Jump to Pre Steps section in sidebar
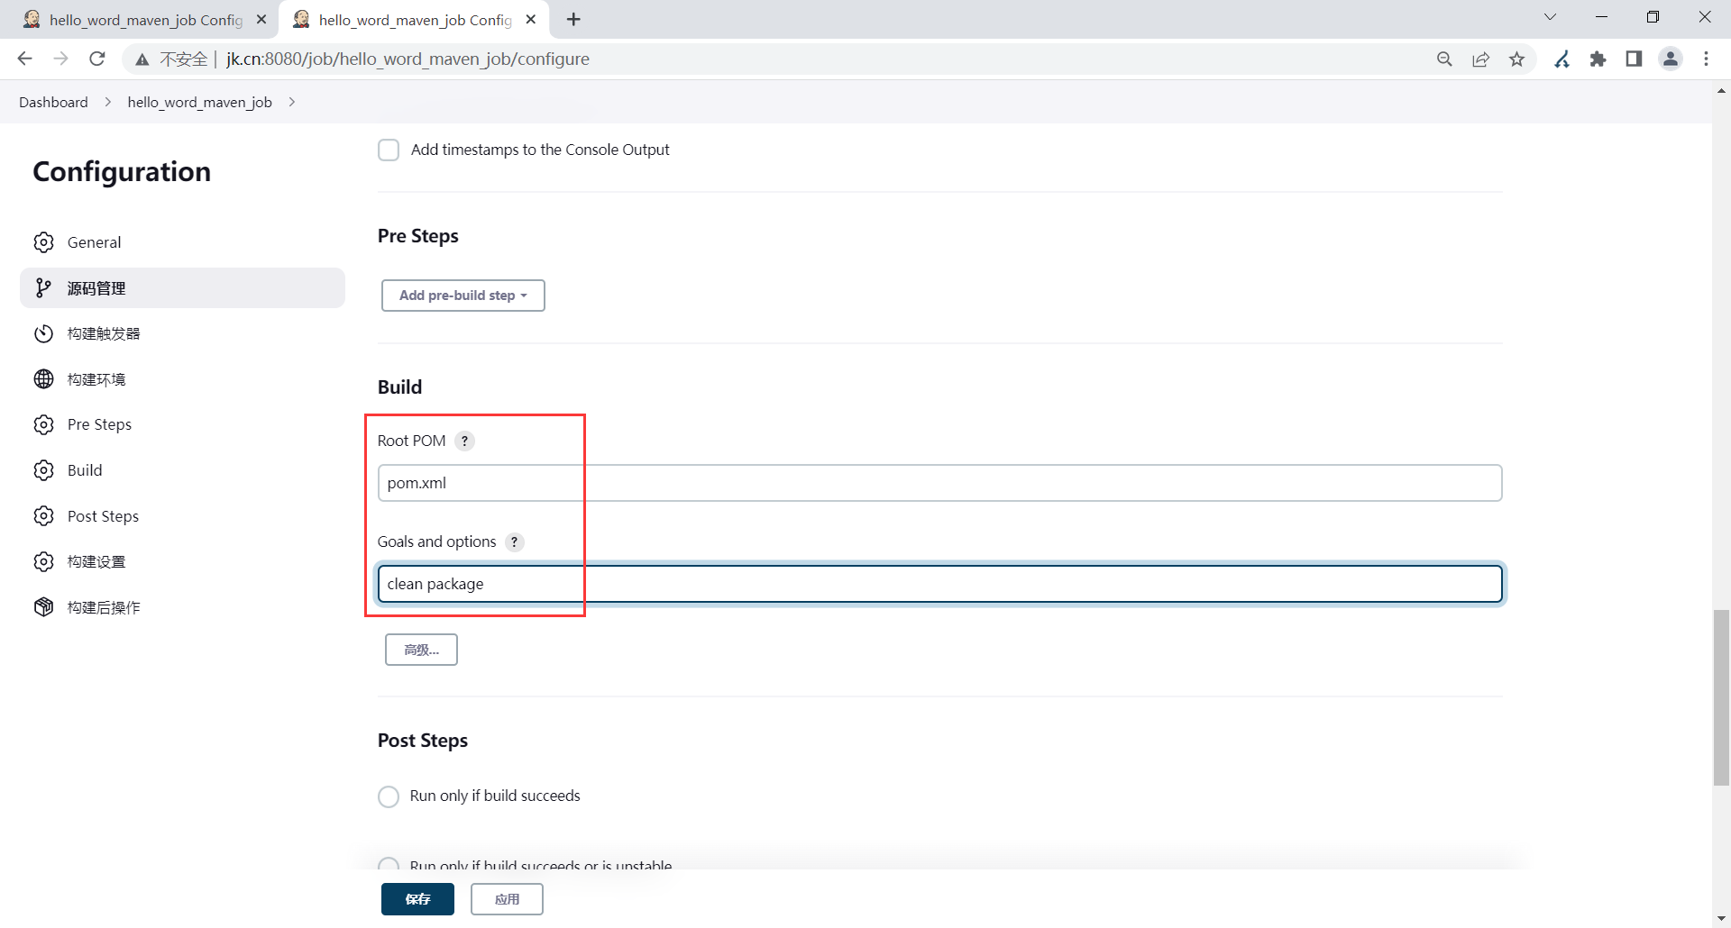Viewport: 1731px width, 928px height. click(182, 424)
